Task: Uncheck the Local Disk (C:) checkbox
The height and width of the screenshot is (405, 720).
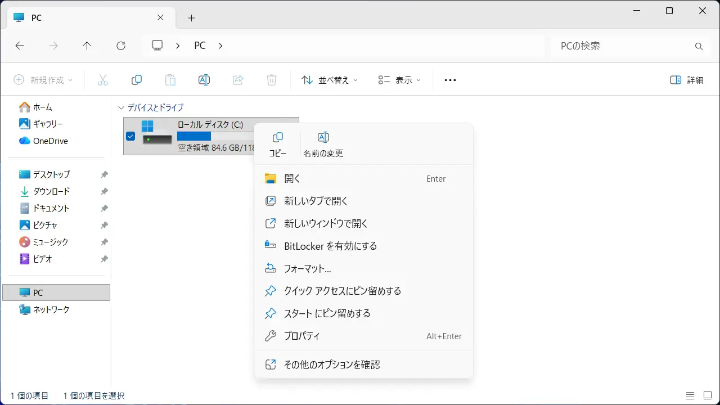Action: coord(130,136)
